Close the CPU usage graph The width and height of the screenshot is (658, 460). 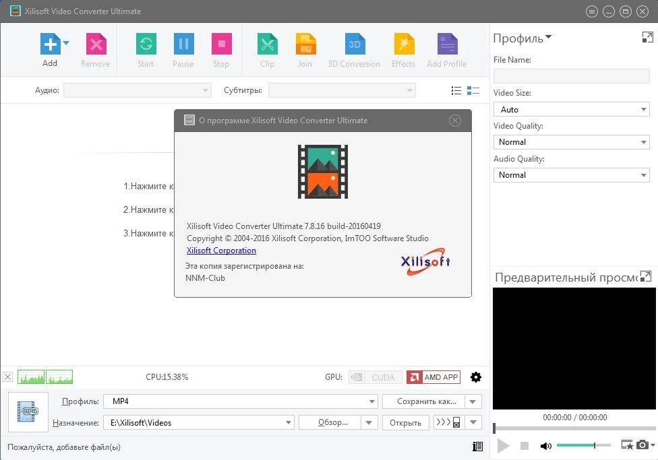pyautogui.click(x=8, y=376)
